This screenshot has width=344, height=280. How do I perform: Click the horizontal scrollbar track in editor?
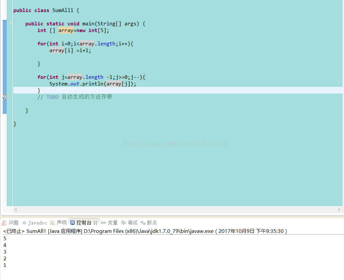177,210
